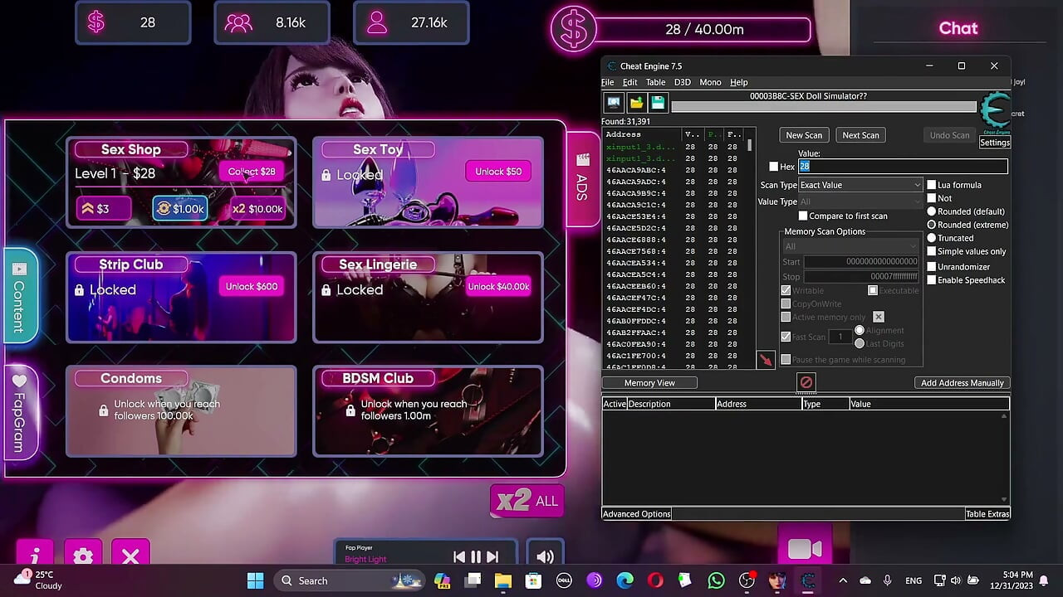Click the open folder icon in Cheat Engine
Image resolution: width=1063 pixels, height=597 pixels.
(x=636, y=103)
